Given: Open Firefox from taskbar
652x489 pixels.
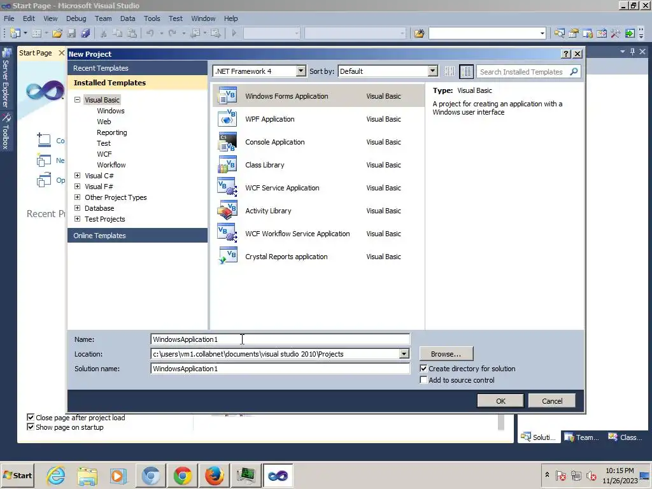Looking at the screenshot, I should pyautogui.click(x=214, y=475).
